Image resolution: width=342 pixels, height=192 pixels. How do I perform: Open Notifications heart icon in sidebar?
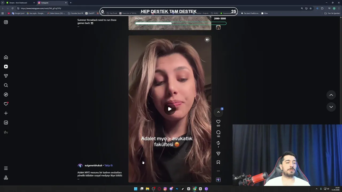click(x=6, y=104)
